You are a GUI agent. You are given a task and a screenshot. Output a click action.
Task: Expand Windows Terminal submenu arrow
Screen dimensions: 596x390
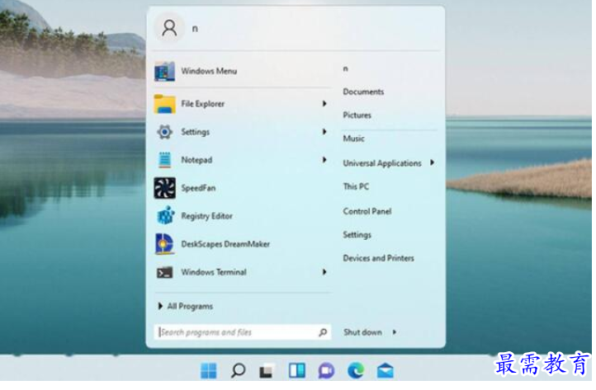pos(324,272)
